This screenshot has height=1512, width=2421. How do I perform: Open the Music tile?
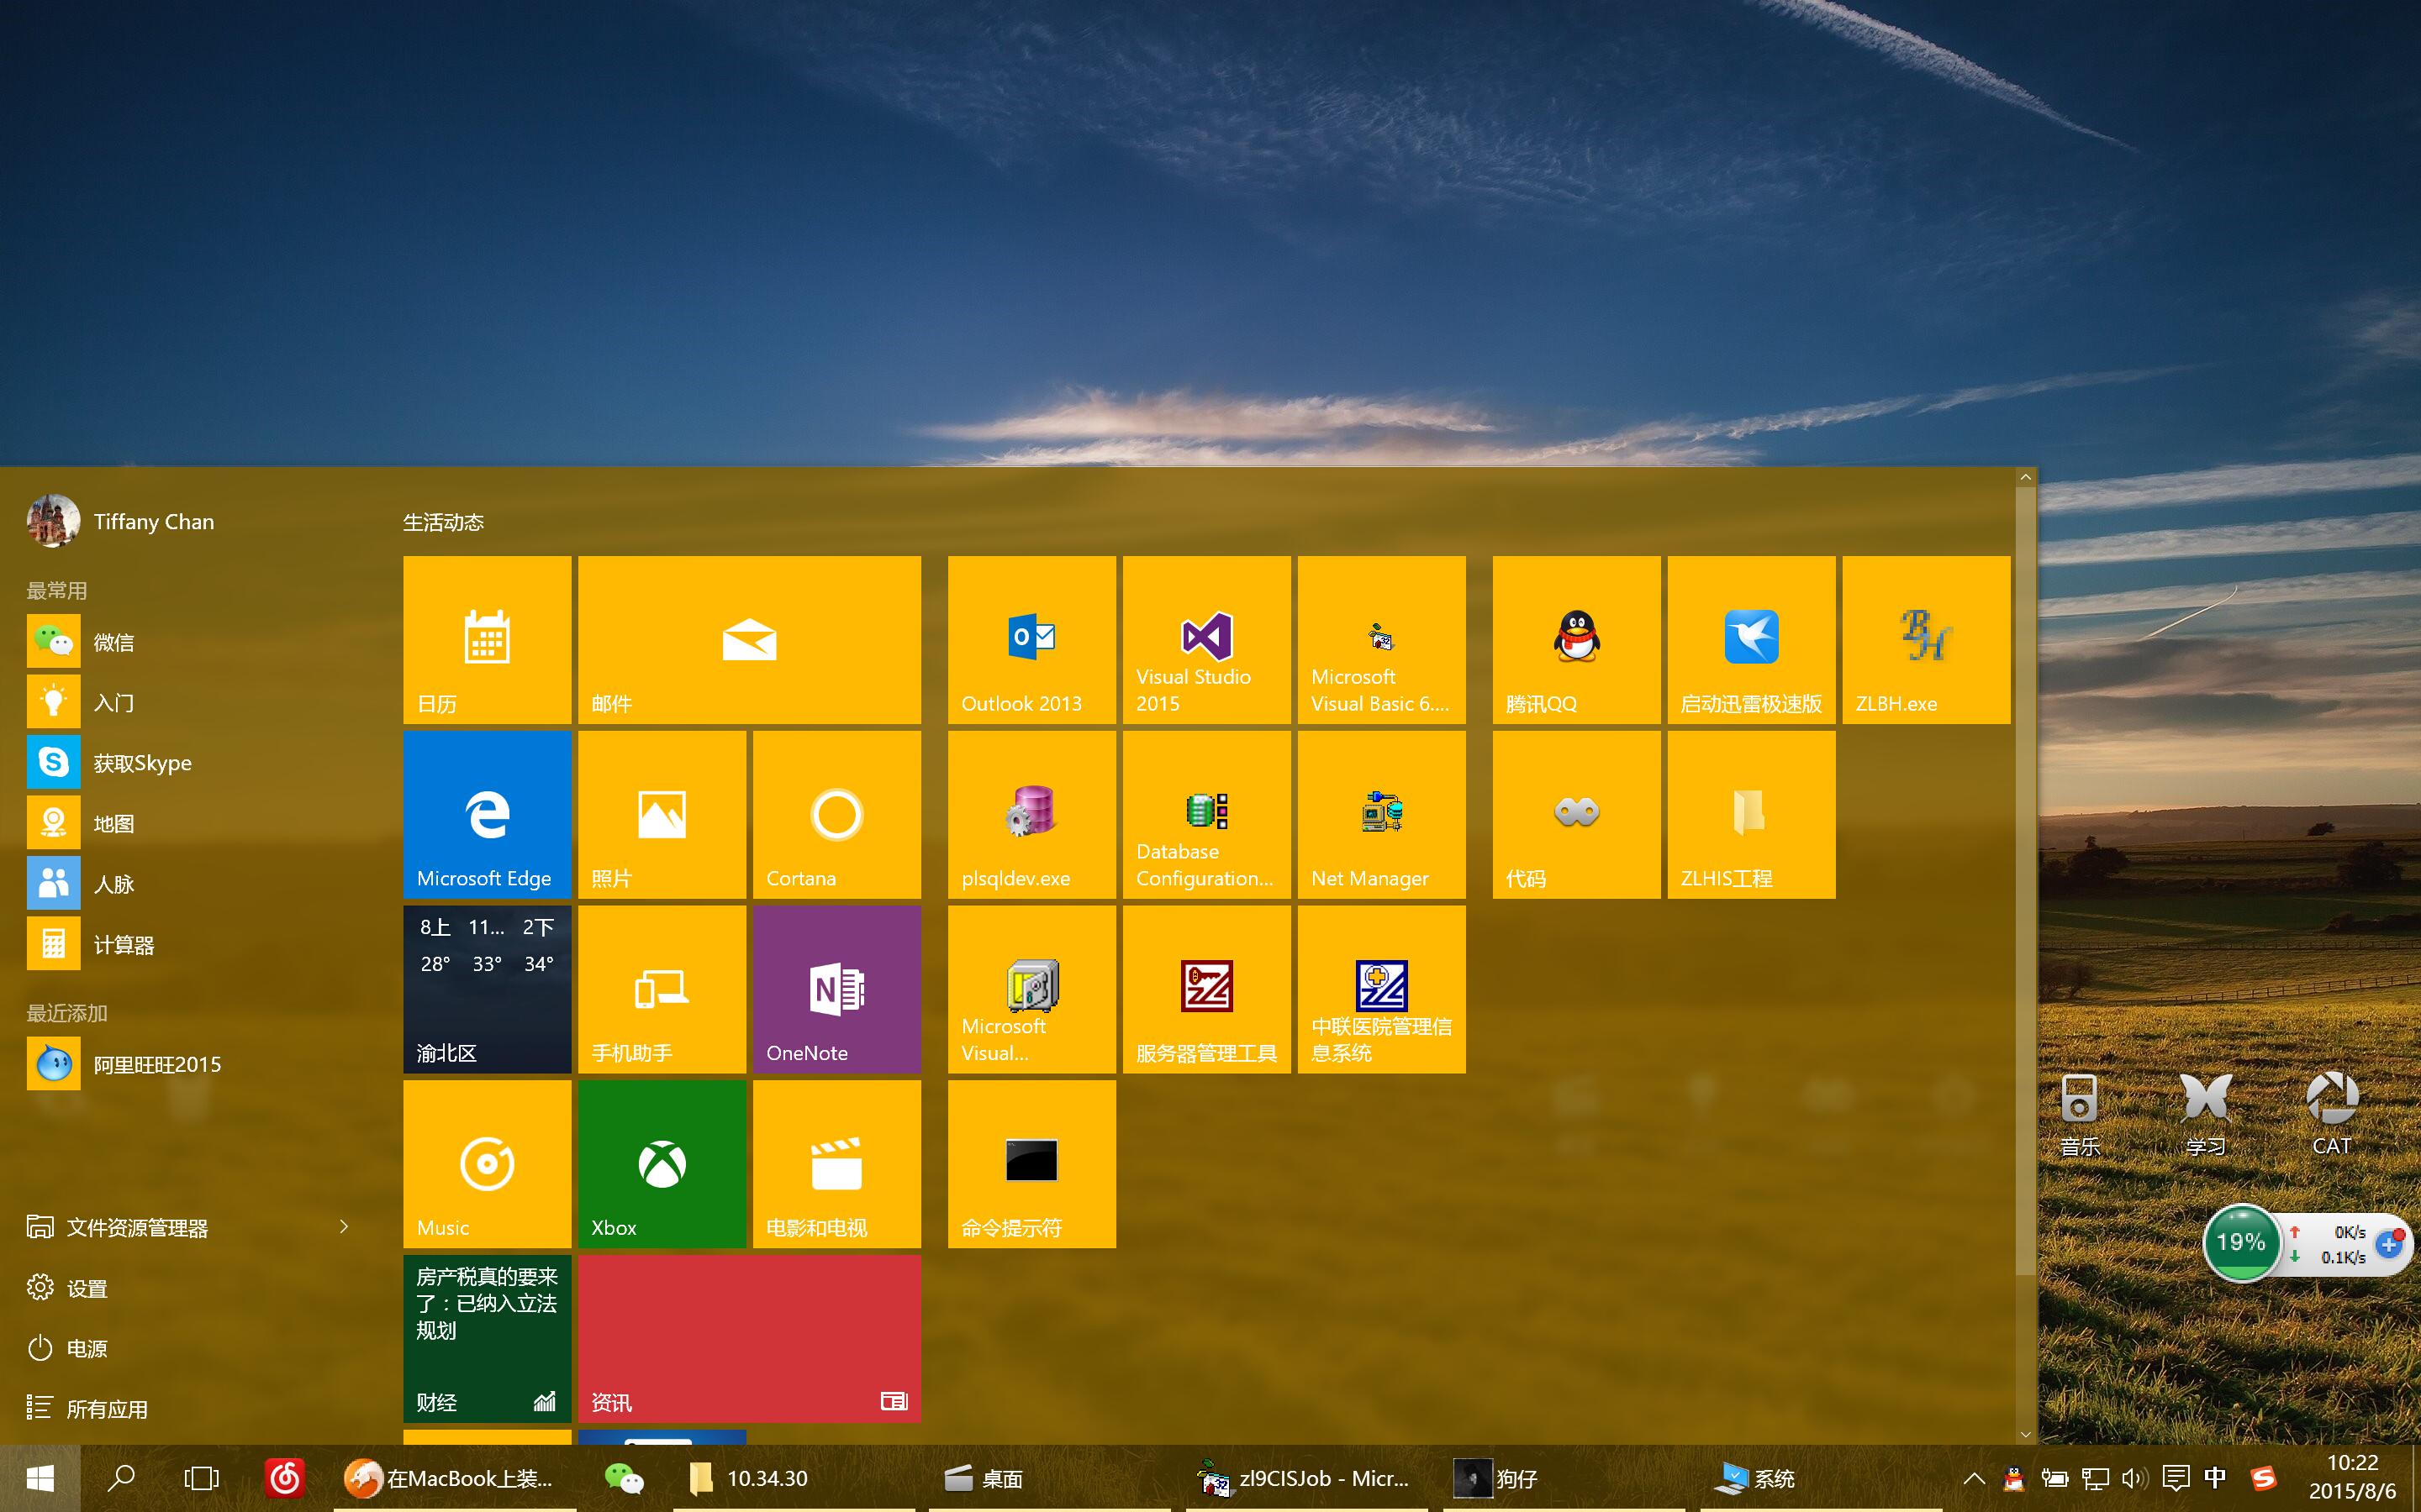click(488, 1164)
